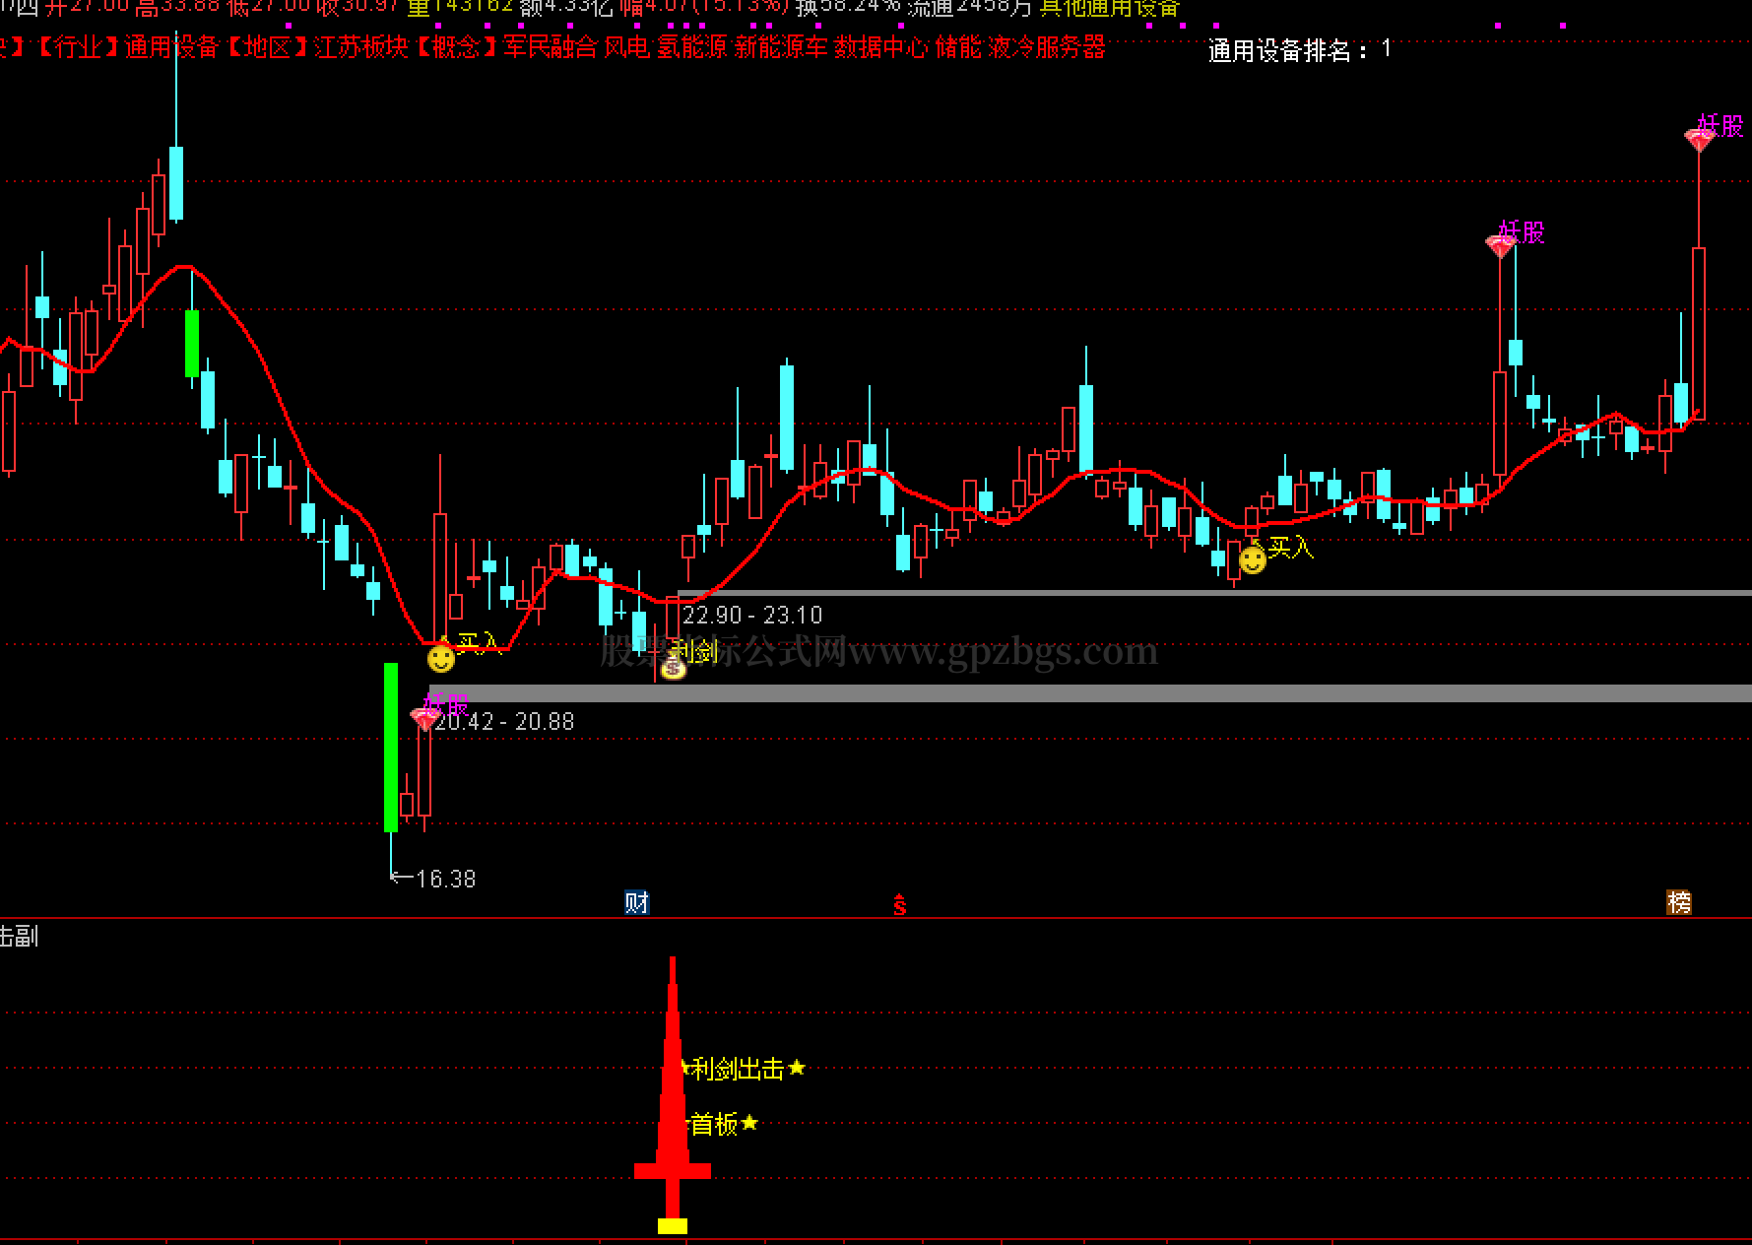This screenshot has width=1752, height=1245.
Task: Click the 20.42 - 20.88 price range label
Action: [505, 722]
